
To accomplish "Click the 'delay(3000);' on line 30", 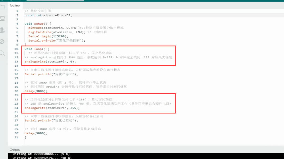I will coord(36,133).
